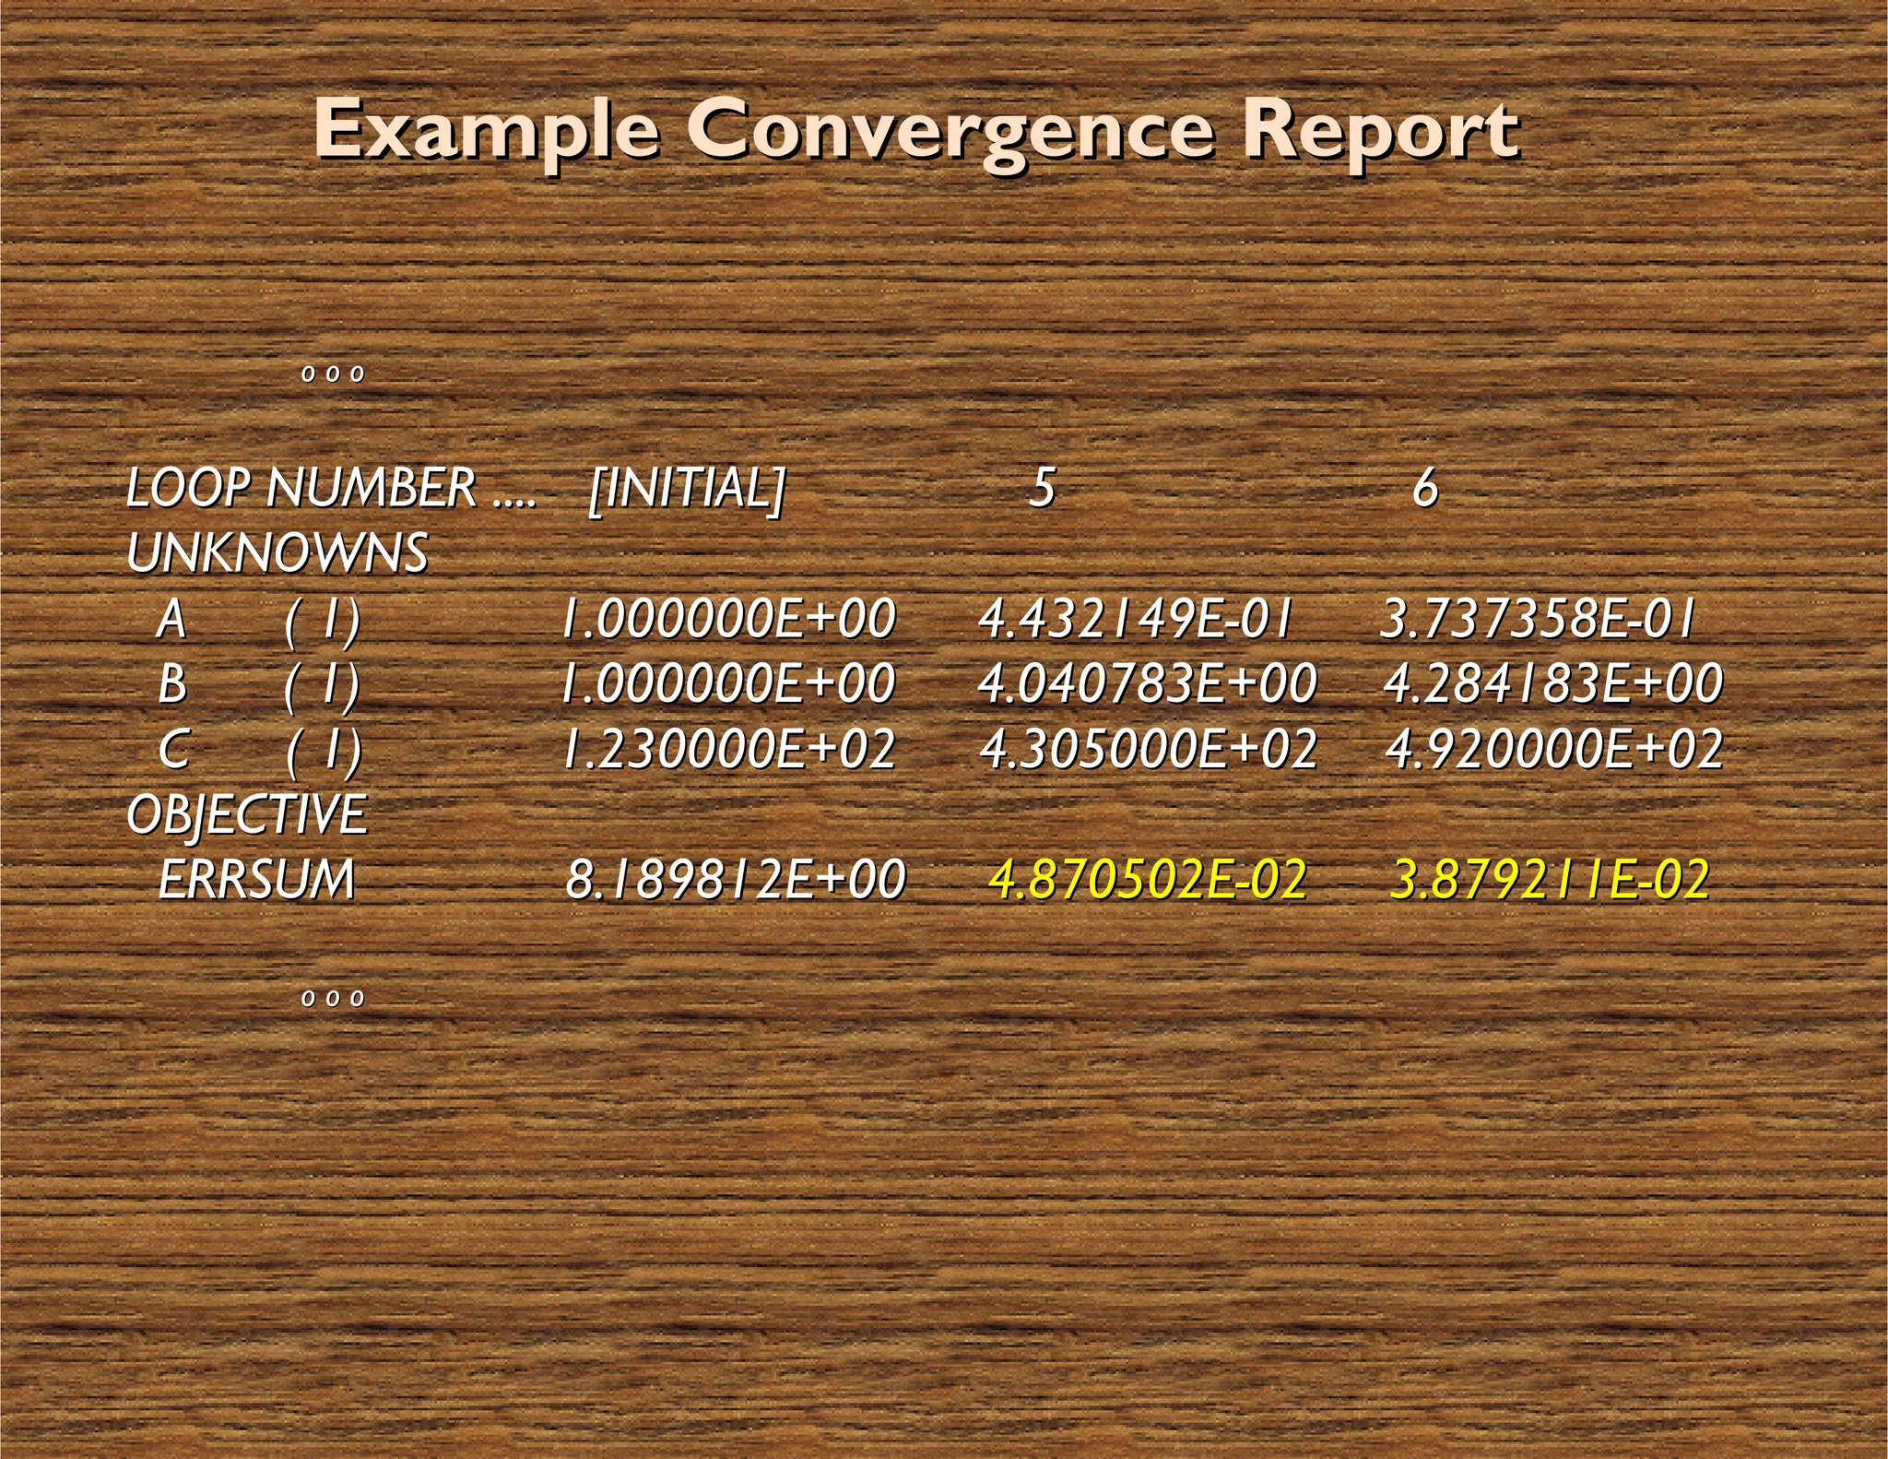Click the [INITIAL] column header
Image resolution: width=1888 pixels, height=1459 pixels.
[687, 487]
